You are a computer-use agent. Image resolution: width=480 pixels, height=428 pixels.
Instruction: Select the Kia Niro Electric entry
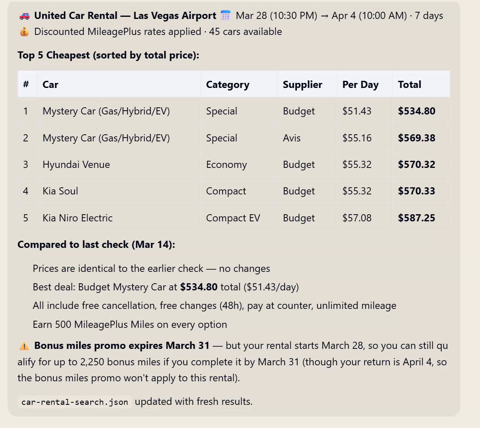click(x=77, y=218)
